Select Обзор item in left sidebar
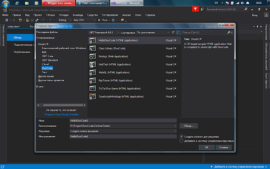270x169 pixels. click(20, 38)
